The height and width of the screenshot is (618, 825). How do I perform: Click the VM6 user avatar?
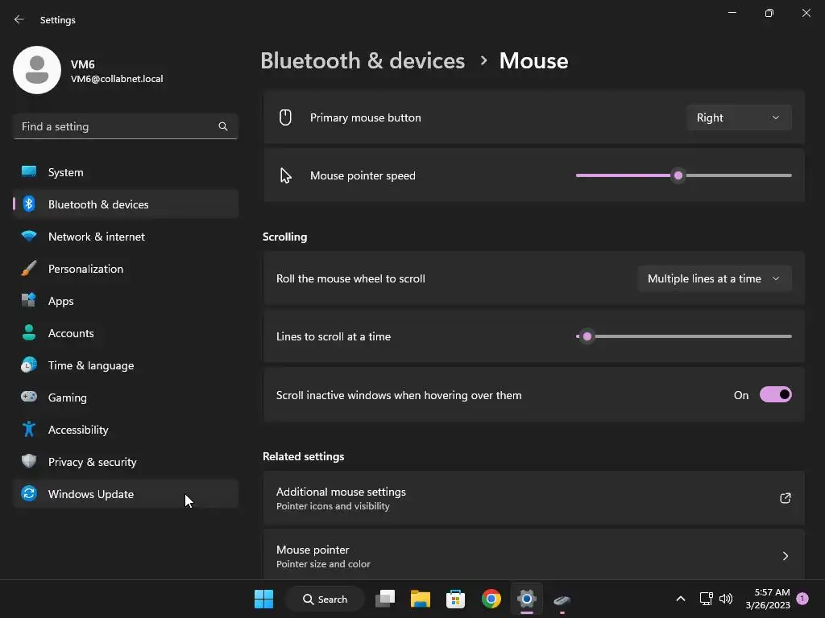point(37,70)
